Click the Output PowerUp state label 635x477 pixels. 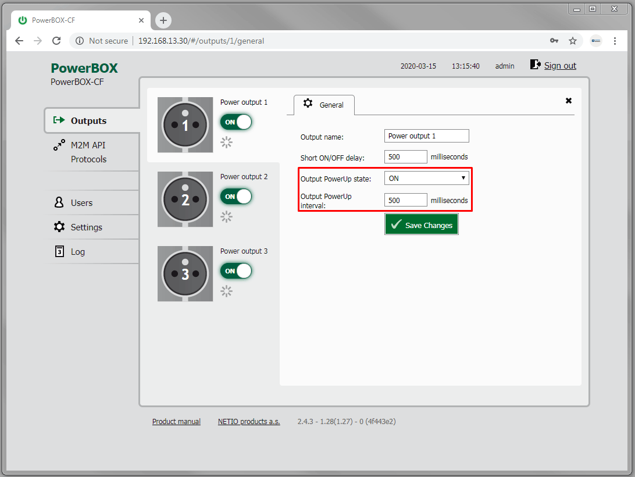tap(336, 179)
